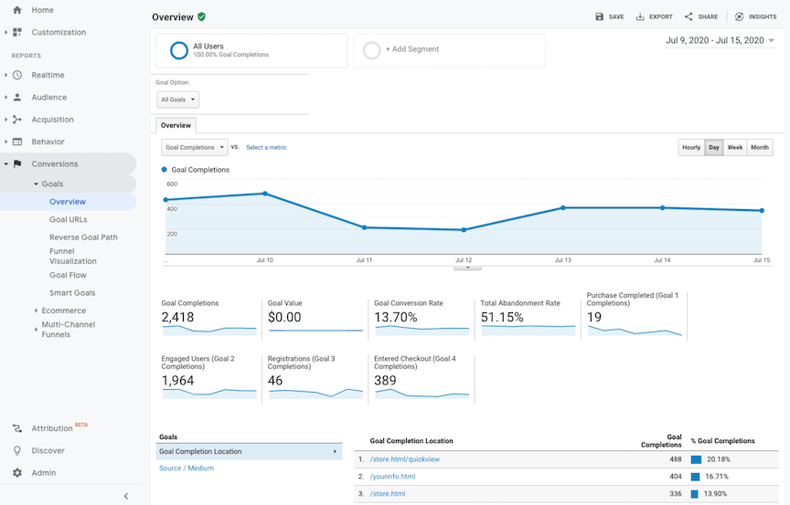Select Overview in the sidebar

pos(68,202)
